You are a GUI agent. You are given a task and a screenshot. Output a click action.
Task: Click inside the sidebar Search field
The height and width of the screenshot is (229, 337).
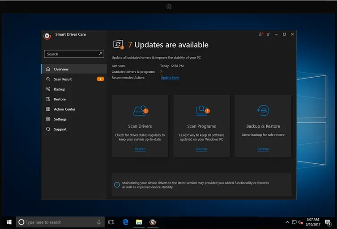(74, 54)
